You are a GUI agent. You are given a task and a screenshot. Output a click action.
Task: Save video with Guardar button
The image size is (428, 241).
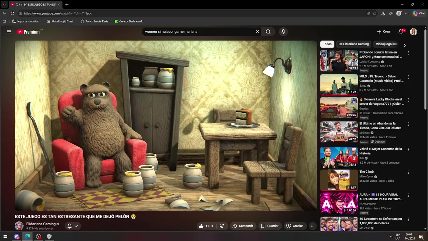click(270, 226)
